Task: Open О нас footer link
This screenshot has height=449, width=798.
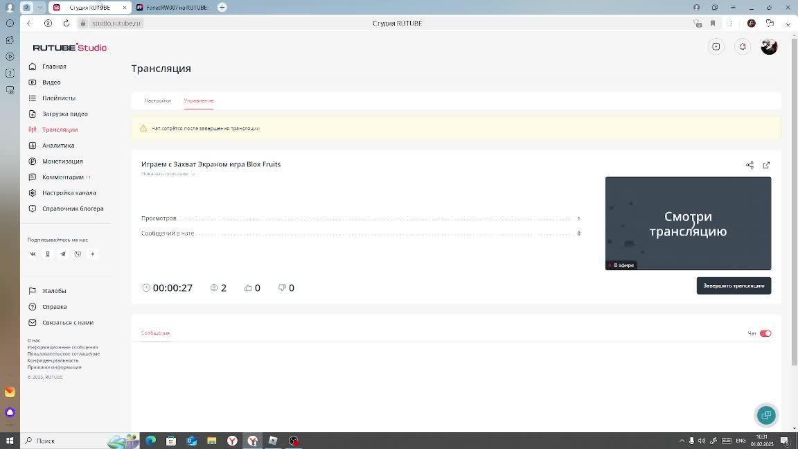Action: click(33, 341)
